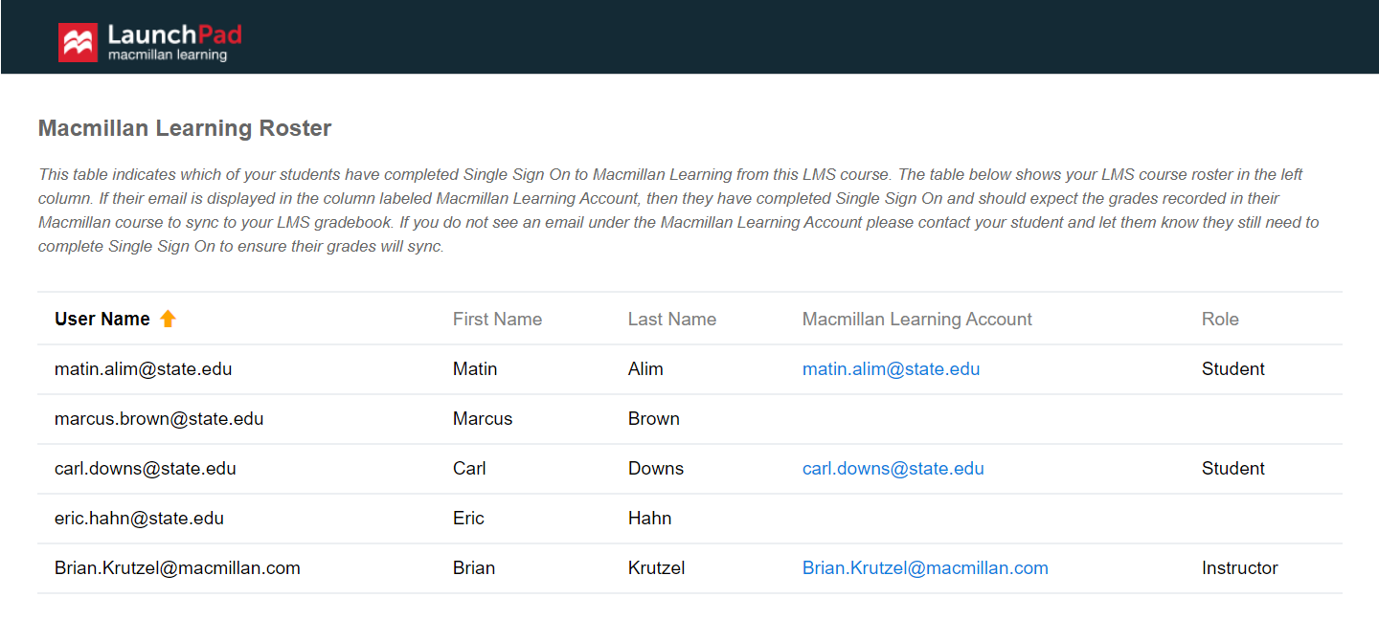Click first name Marcus cell
Viewport: 1379px width, 620px height.
pyautogui.click(x=482, y=419)
